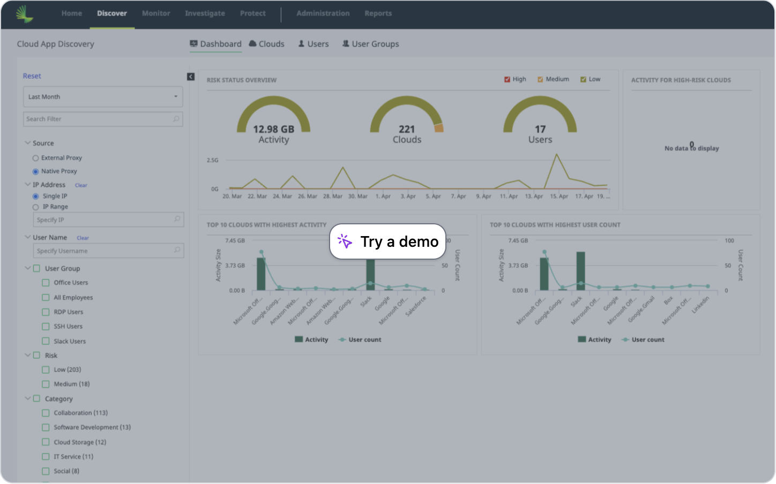Click the Reset link above filters
Image resolution: width=776 pixels, height=484 pixels.
32,75
